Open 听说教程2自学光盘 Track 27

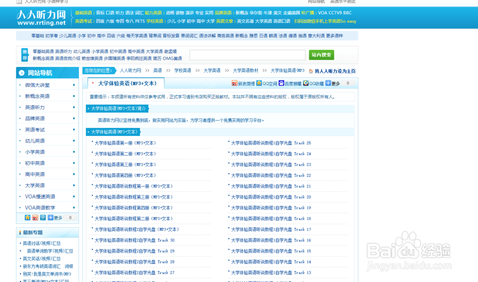click(134, 272)
